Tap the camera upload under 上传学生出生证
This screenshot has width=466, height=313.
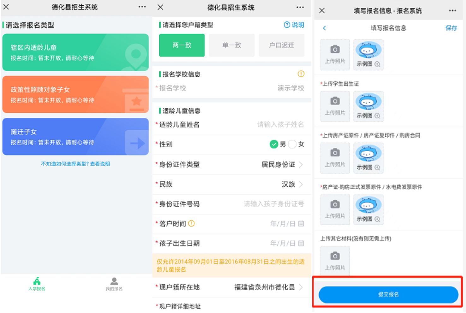tap(335, 106)
